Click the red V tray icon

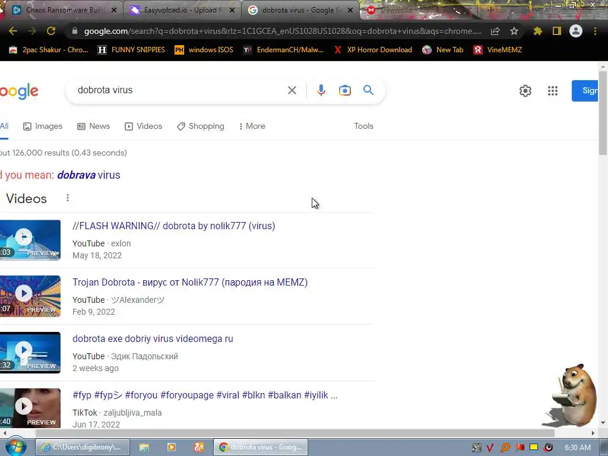click(x=490, y=448)
